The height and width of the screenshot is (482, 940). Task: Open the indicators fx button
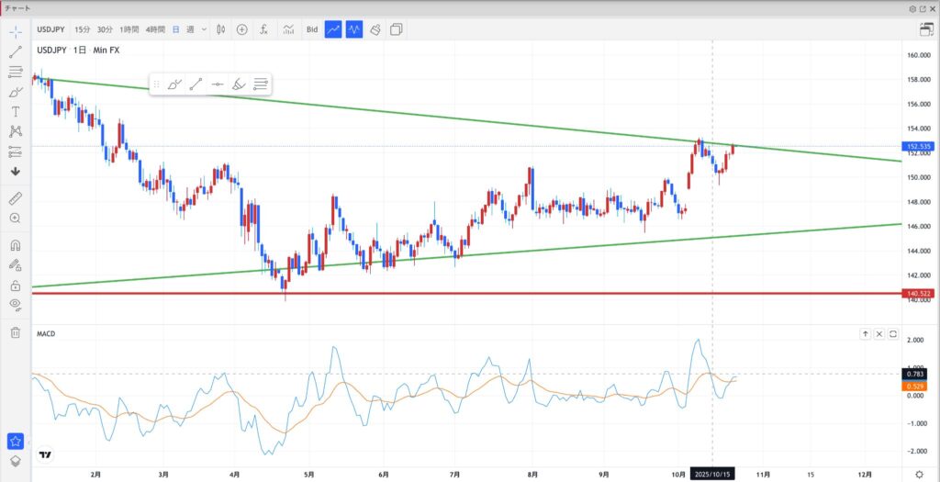pyautogui.click(x=263, y=29)
